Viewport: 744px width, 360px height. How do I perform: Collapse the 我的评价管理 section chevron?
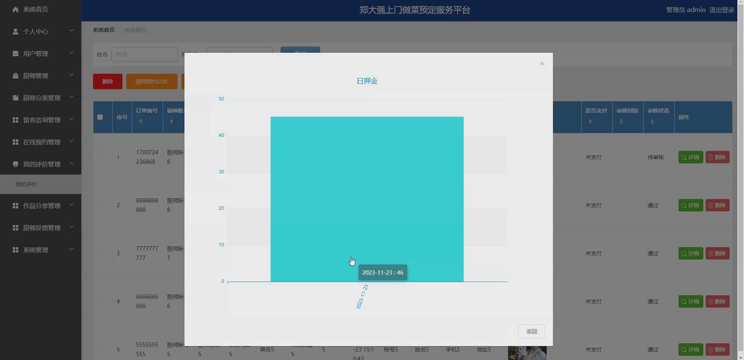[x=71, y=164]
